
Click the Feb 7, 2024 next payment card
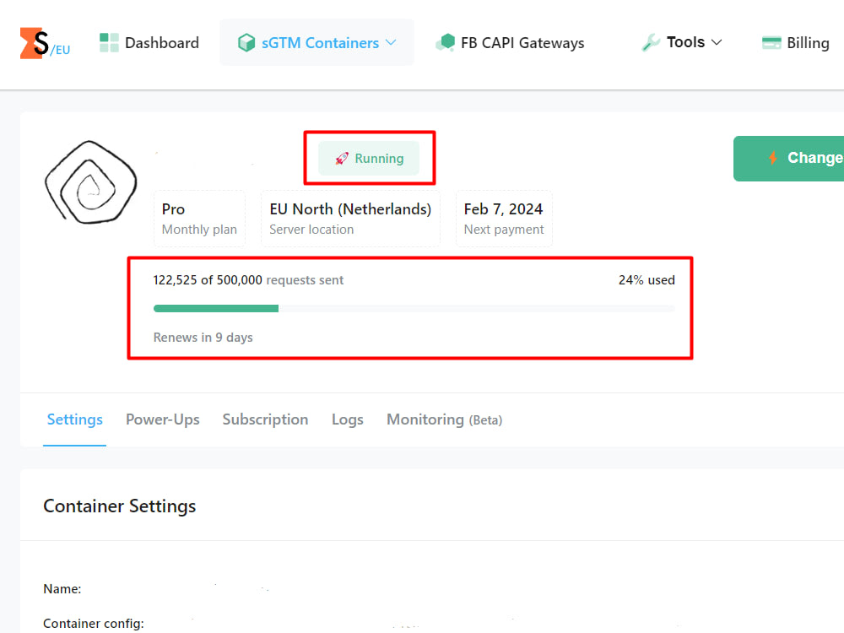click(x=504, y=219)
